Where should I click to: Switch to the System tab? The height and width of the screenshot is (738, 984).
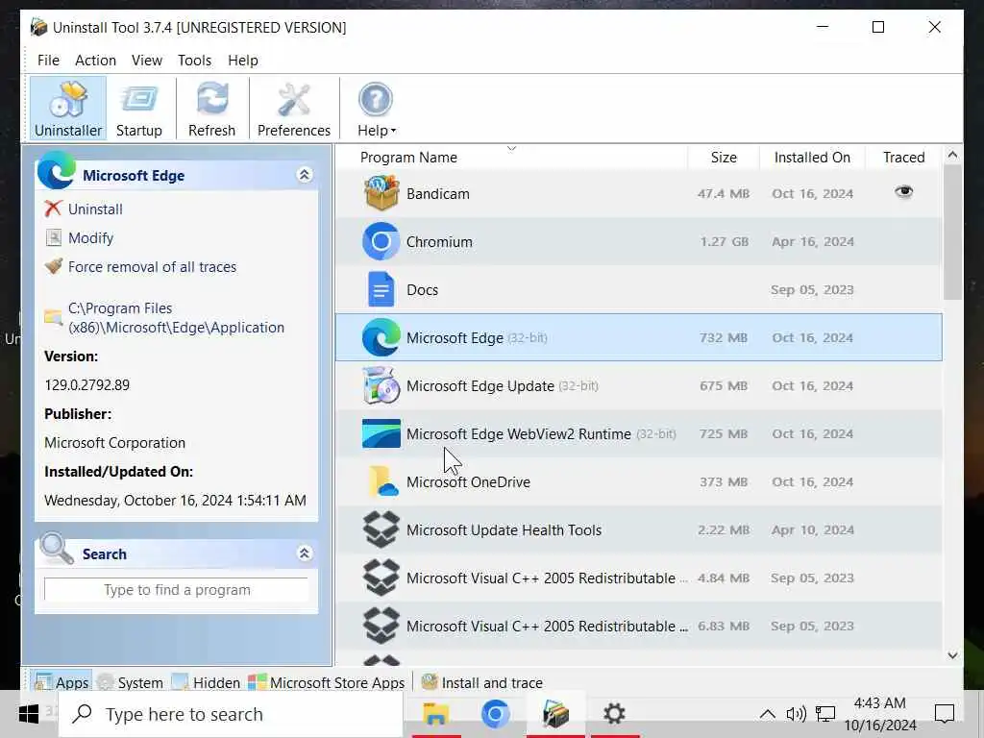(131, 682)
